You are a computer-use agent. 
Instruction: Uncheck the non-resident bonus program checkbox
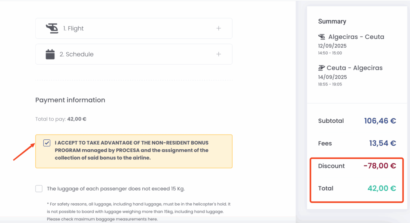[47, 143]
